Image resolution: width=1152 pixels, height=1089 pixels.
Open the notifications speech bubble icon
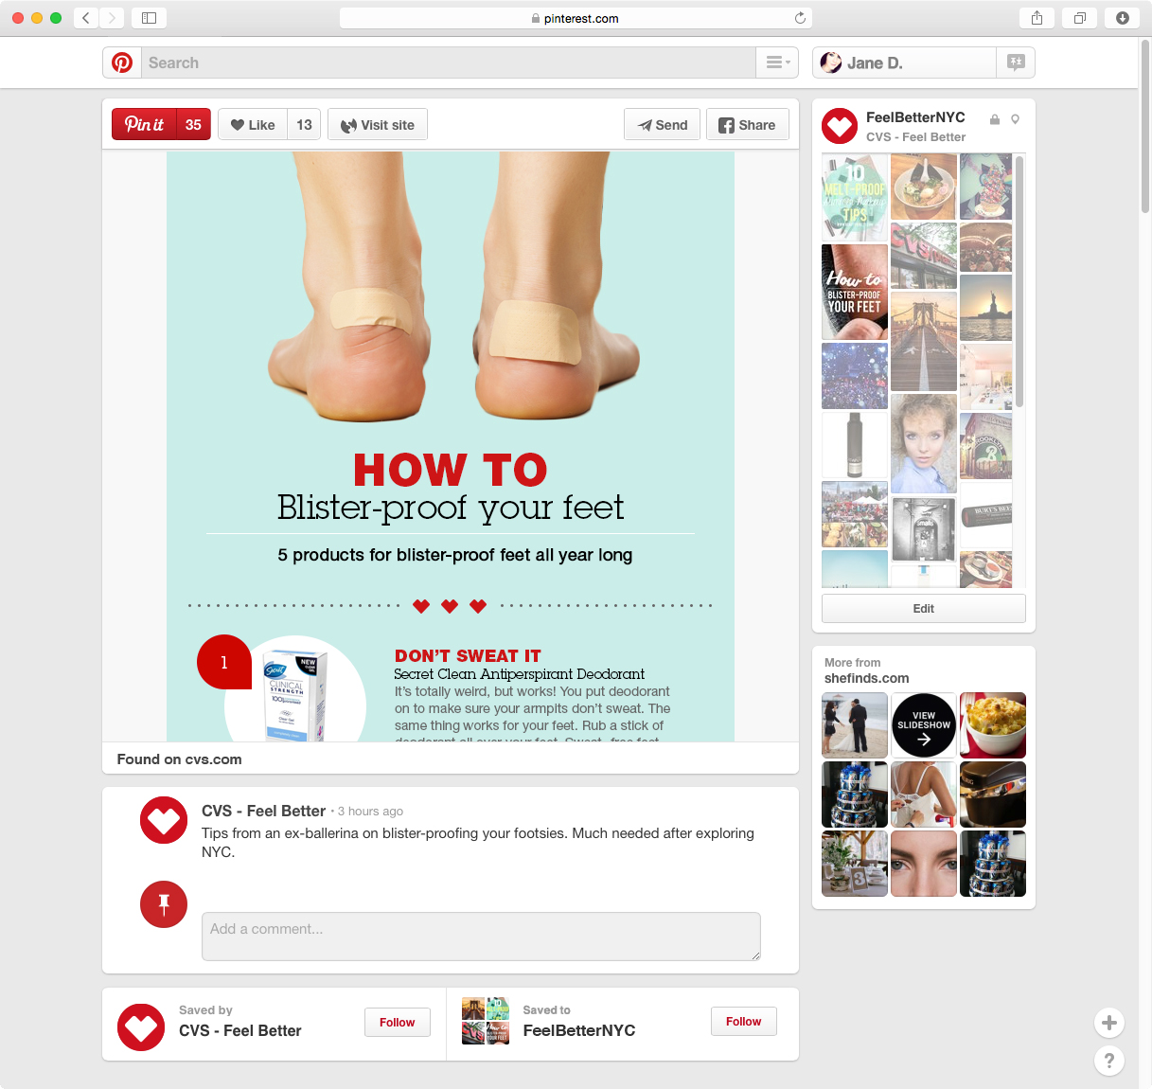1016,62
